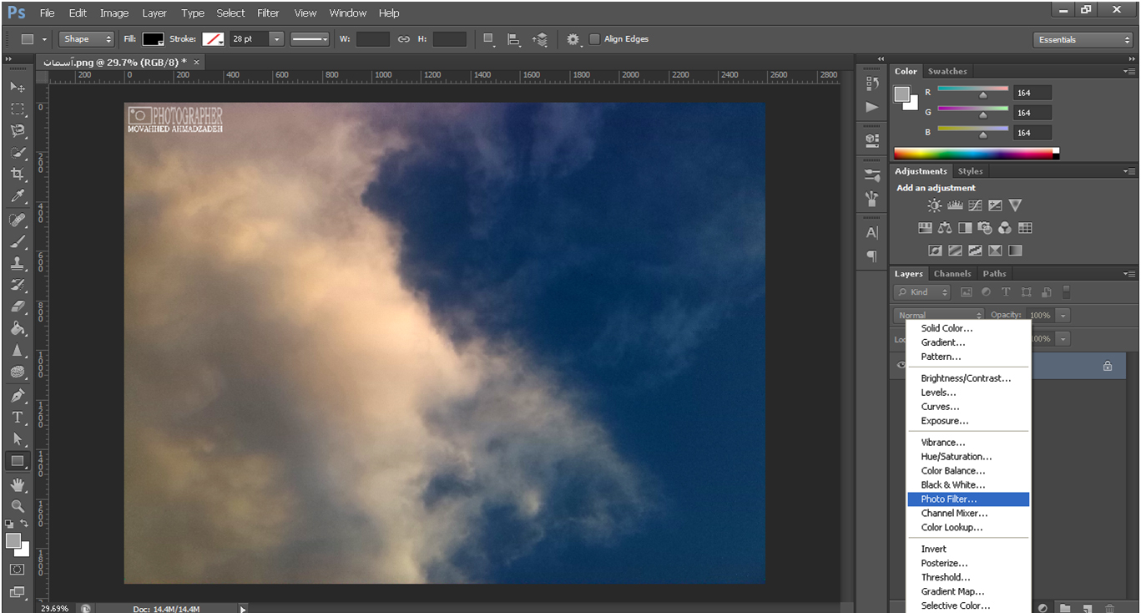Select the Lasso tool
1141x613 pixels.
coord(17,131)
